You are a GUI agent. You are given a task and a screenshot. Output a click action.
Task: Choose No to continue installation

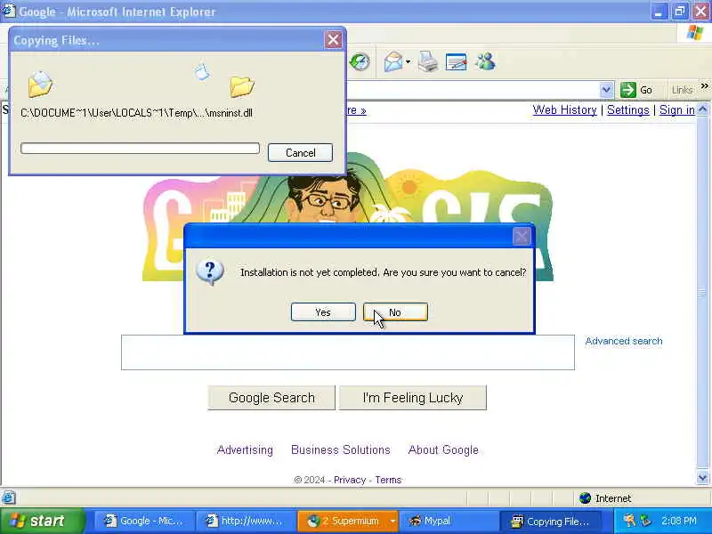point(395,312)
